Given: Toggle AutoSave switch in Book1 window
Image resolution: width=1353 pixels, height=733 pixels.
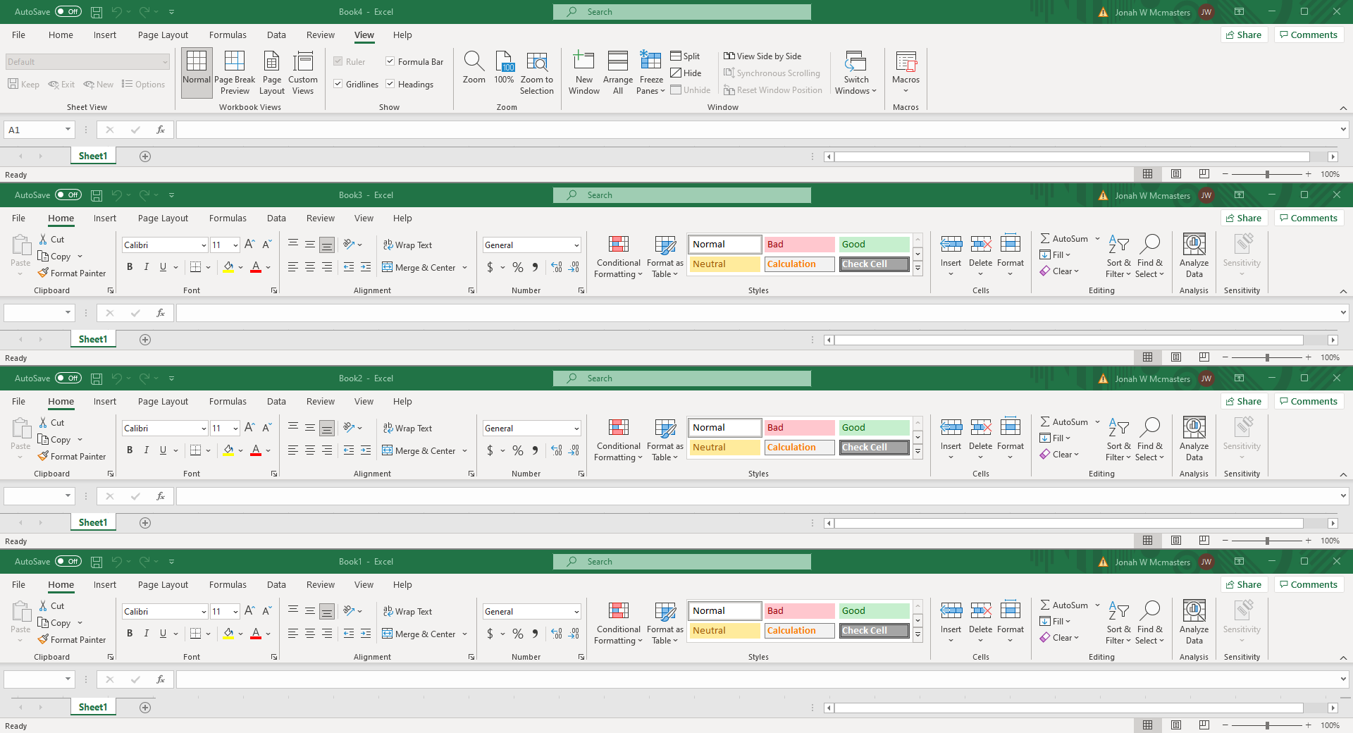Looking at the screenshot, I should coord(68,562).
